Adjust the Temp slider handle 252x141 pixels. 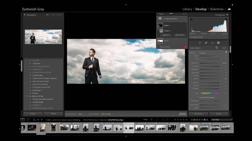point(209,56)
